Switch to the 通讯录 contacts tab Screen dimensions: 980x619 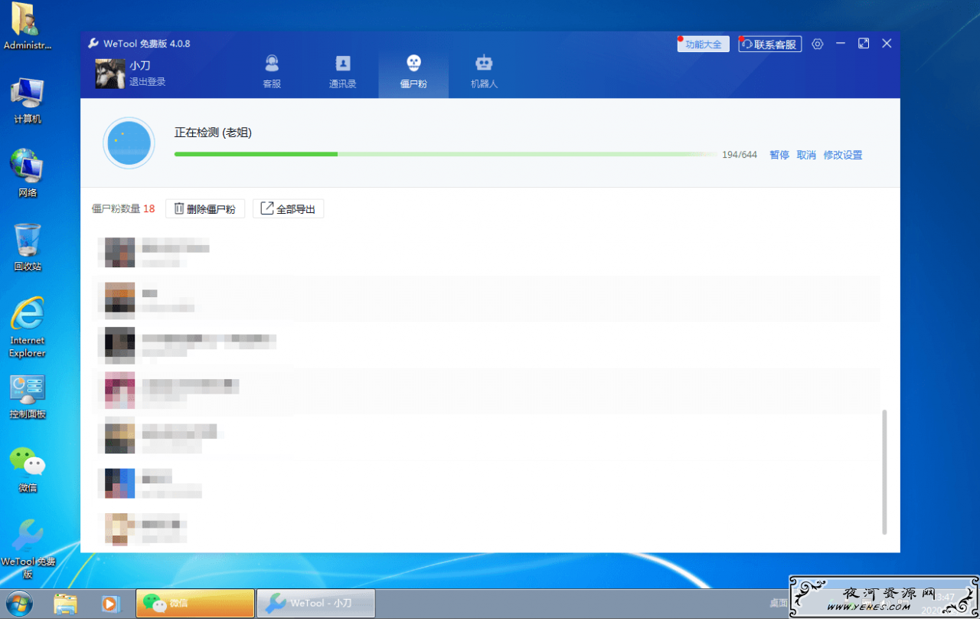[342, 73]
